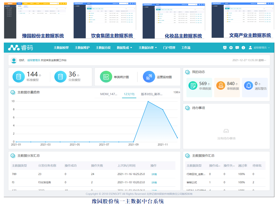The image size is (279, 205).
Task: Open the 单类统计图 chart icon
Action: tap(106, 77)
